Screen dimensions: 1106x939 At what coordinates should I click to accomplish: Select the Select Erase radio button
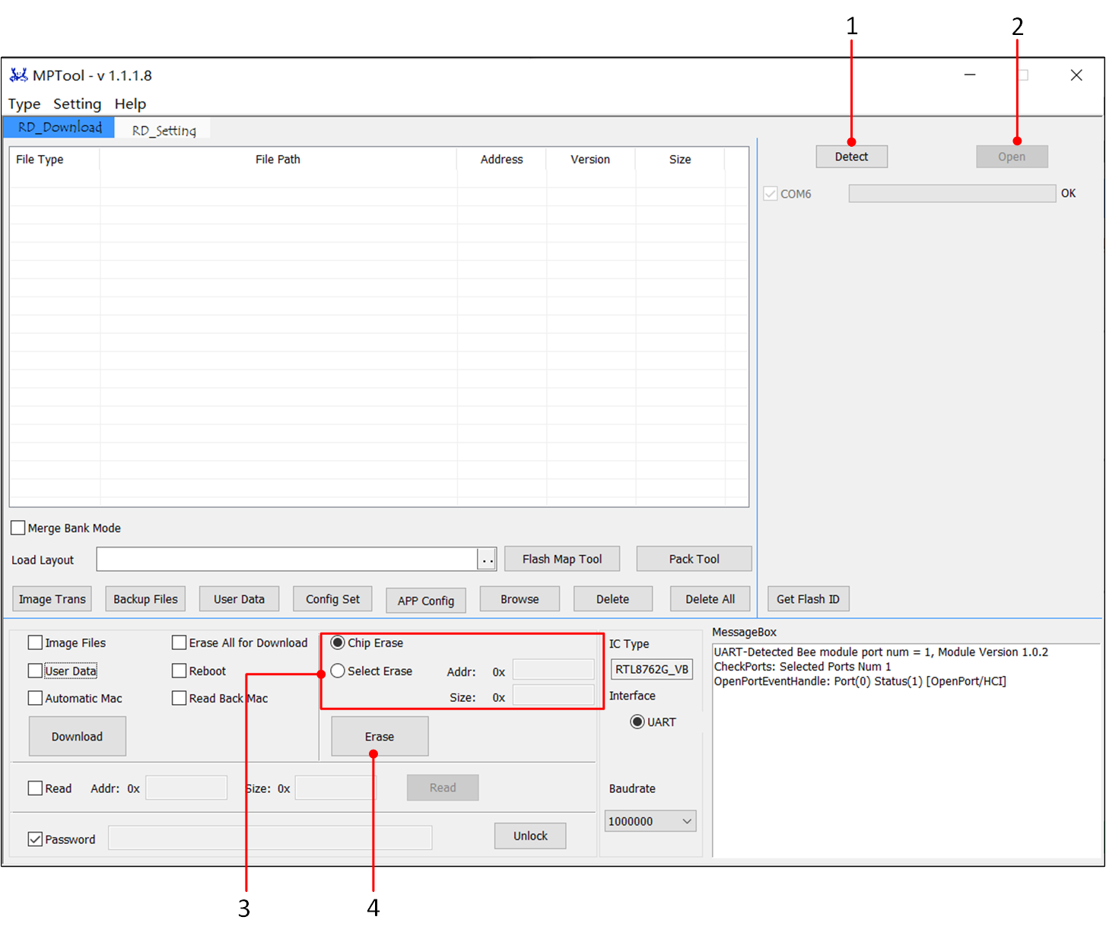click(x=338, y=671)
